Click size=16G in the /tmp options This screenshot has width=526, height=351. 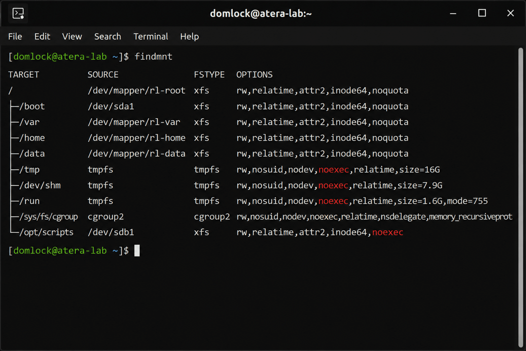pos(419,170)
